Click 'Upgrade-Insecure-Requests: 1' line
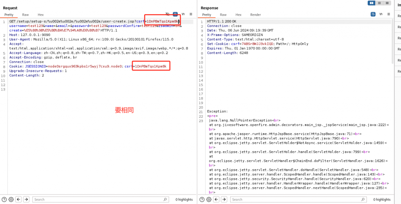The width and height of the screenshot is (401, 204). (x=38, y=71)
